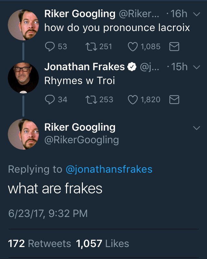Click the 6/23/17, 9:32 PM timestamp

click(x=48, y=213)
